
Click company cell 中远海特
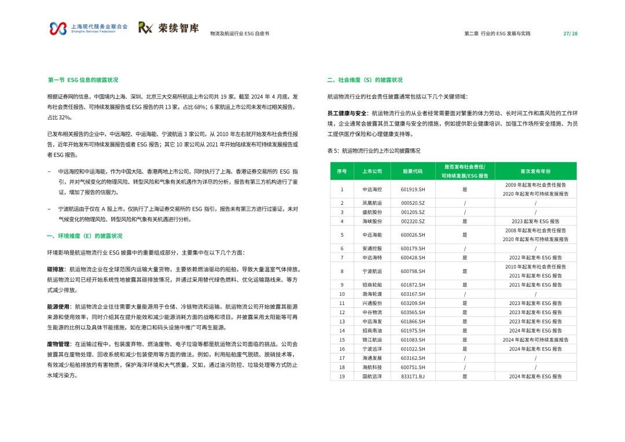(x=372, y=258)
